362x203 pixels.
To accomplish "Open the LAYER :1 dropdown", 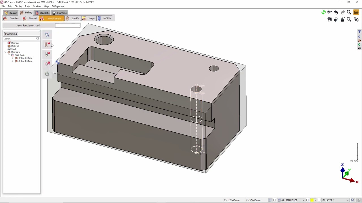I will (336, 200).
